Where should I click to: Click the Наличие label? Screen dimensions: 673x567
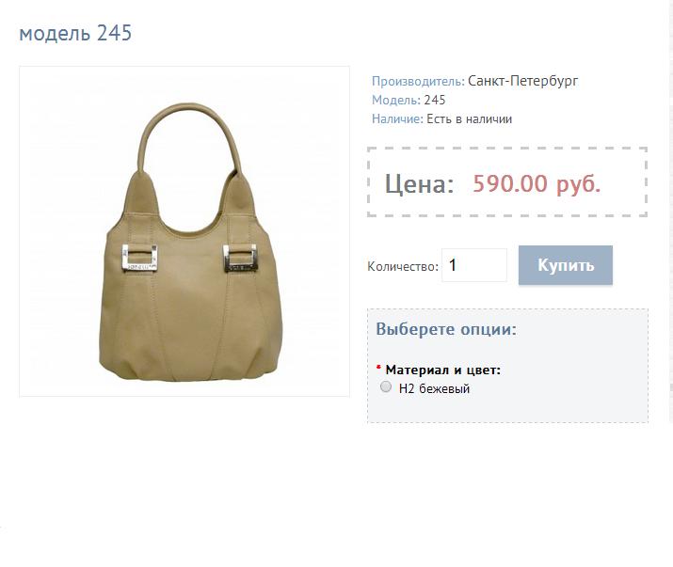pos(397,118)
